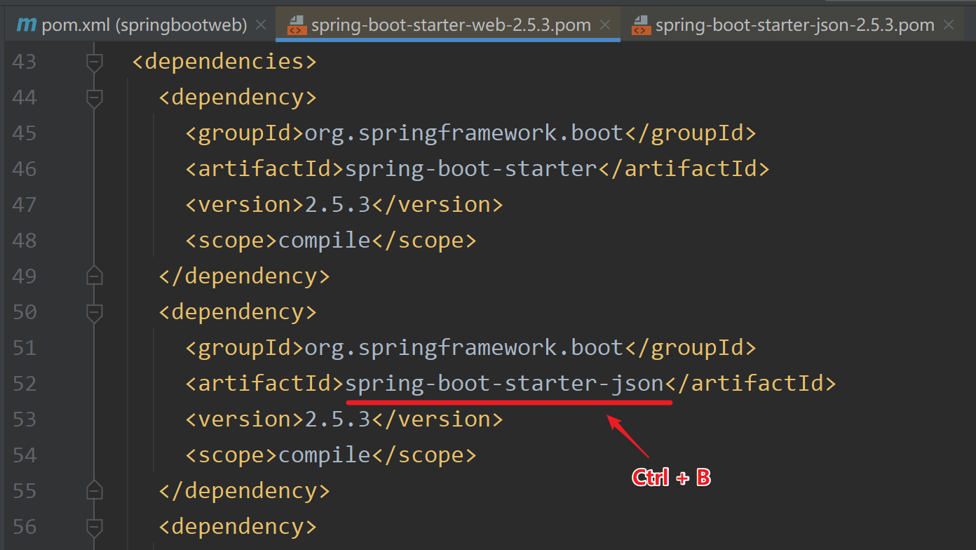Fold the dependency block starting line 56

(94, 528)
